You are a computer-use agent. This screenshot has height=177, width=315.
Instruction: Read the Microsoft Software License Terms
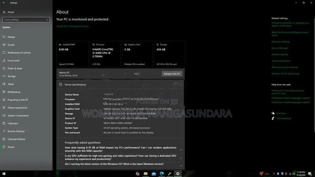[x=290, y=34]
